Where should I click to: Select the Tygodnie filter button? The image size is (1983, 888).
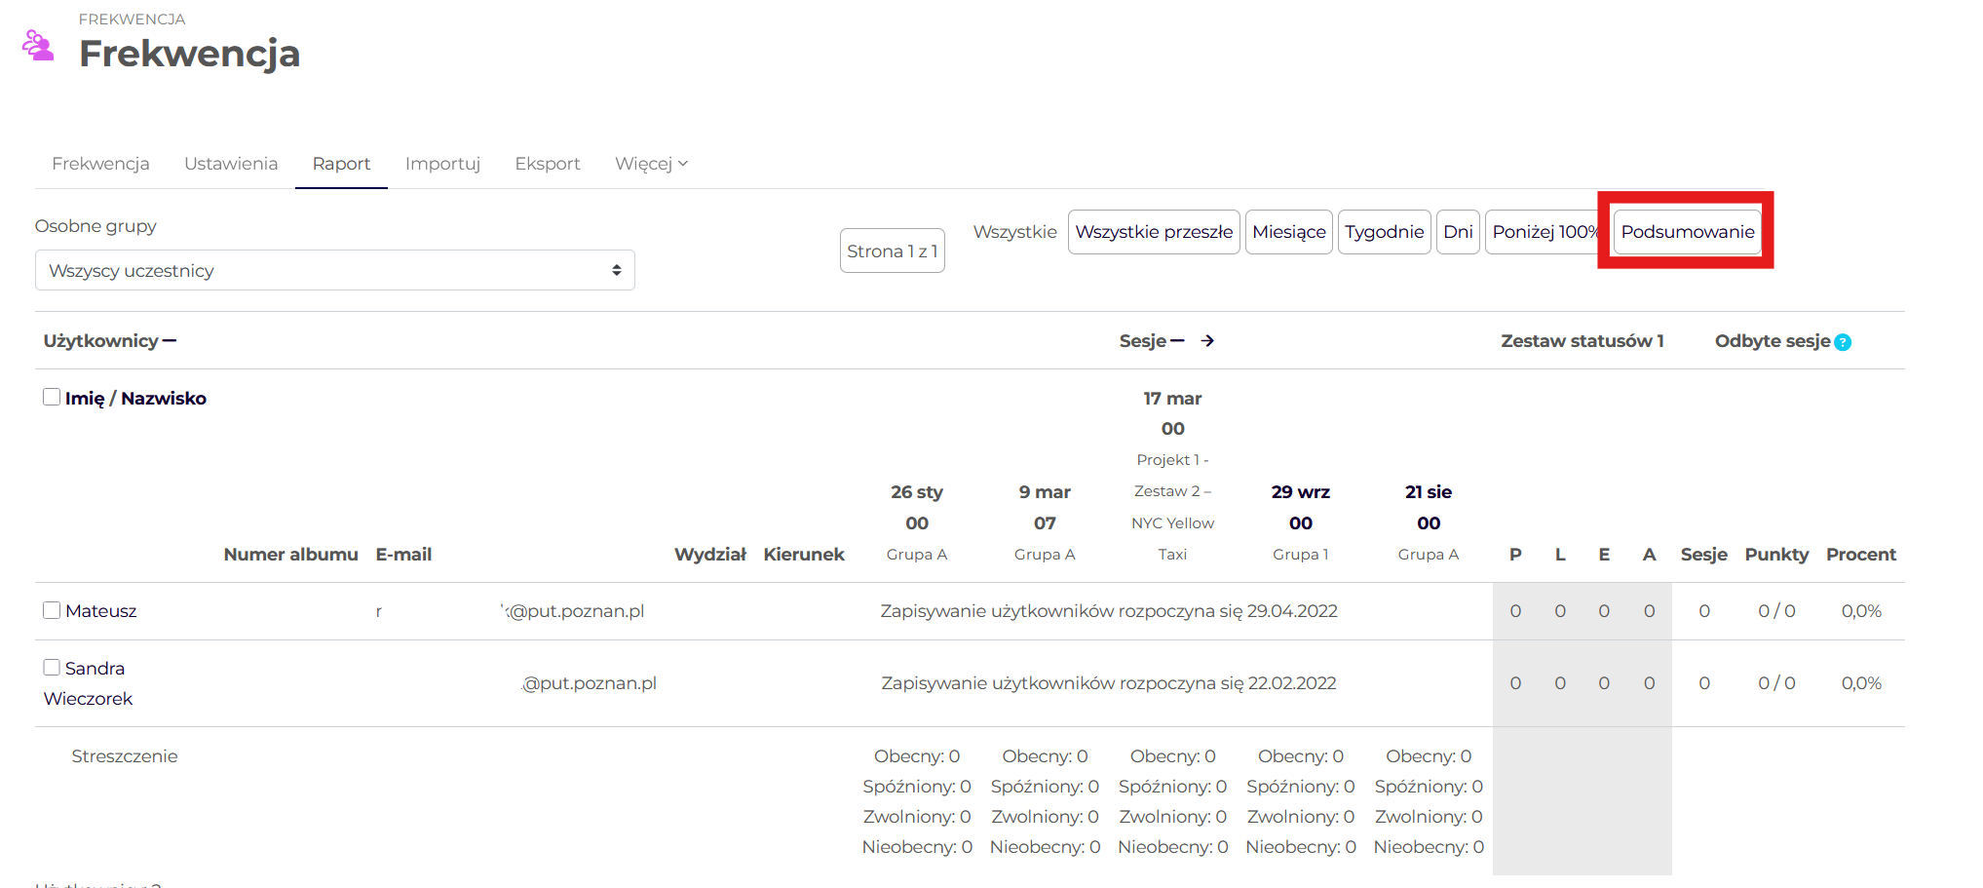point(1384,232)
